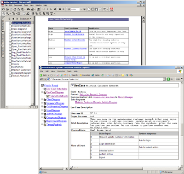Follow the BranchManager link
Viewport: 184px width, 174px height.
click(x=125, y=97)
